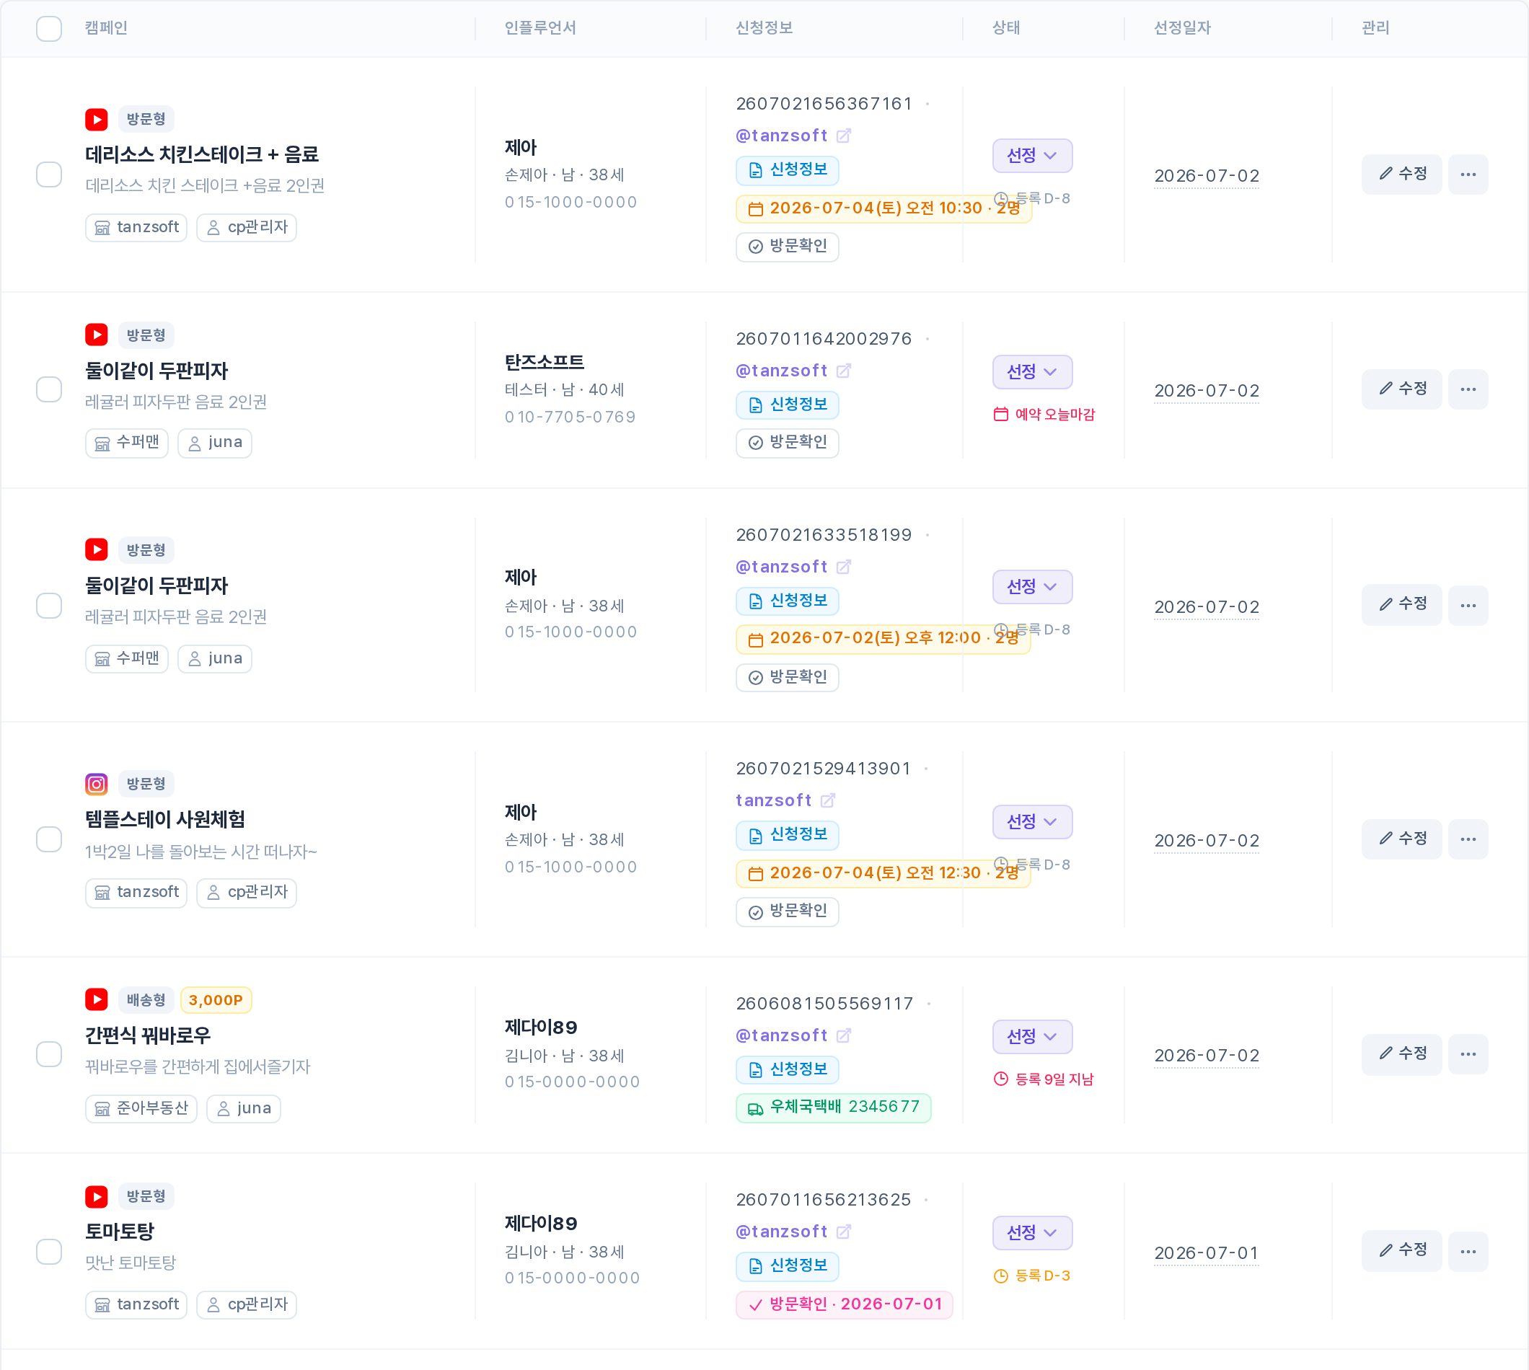The image size is (1529, 1370).
Task: Check the checkbox for 토마토탕
Action: pos(49,1252)
